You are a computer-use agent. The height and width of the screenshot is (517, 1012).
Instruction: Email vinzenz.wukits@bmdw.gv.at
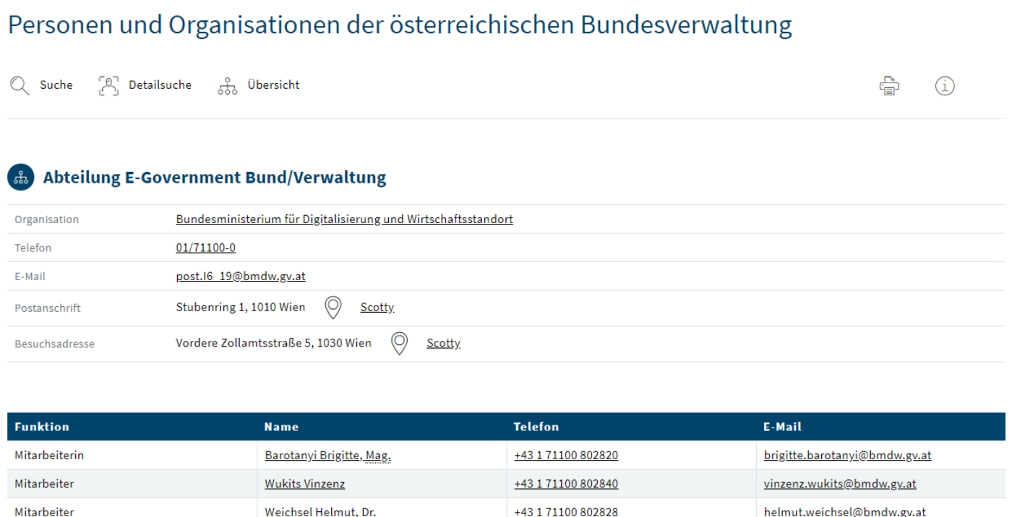840,484
